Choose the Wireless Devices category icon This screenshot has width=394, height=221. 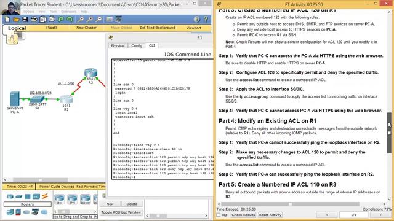coord(36,196)
